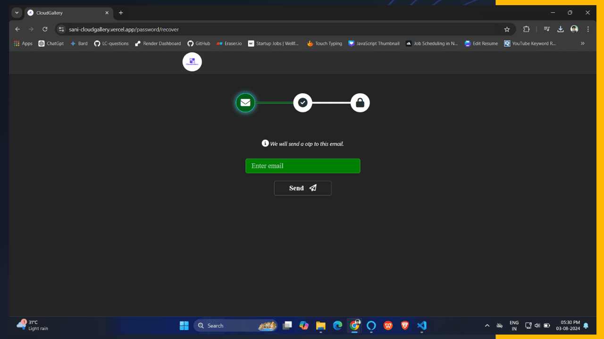Click the checkmark verification step icon

(x=302, y=103)
